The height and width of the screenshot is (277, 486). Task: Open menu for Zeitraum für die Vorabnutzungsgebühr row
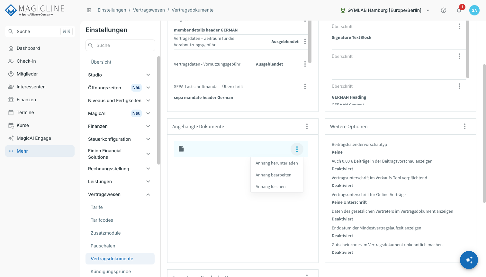(x=305, y=42)
